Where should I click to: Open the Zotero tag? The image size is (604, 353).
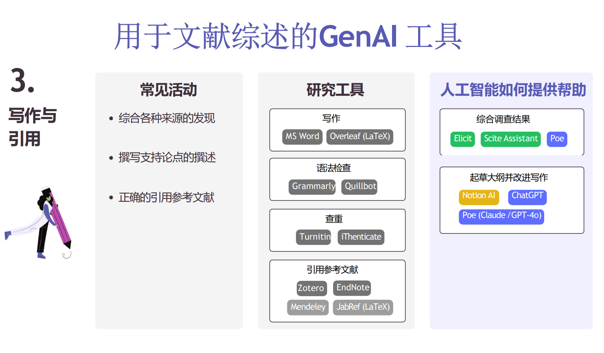click(x=312, y=288)
